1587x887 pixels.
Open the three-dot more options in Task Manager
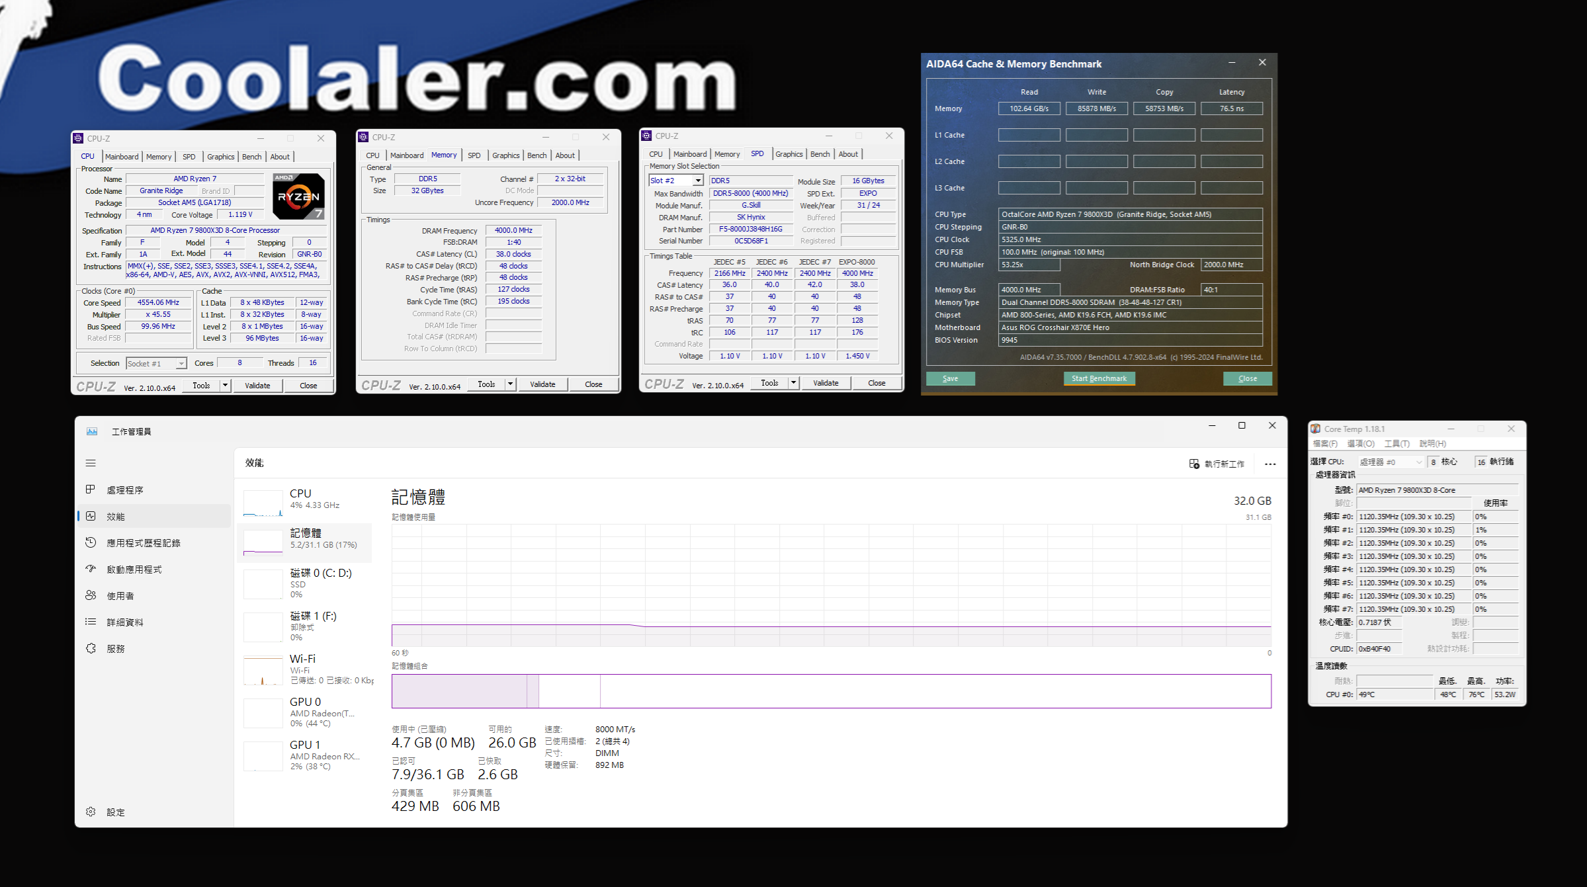click(x=1270, y=464)
